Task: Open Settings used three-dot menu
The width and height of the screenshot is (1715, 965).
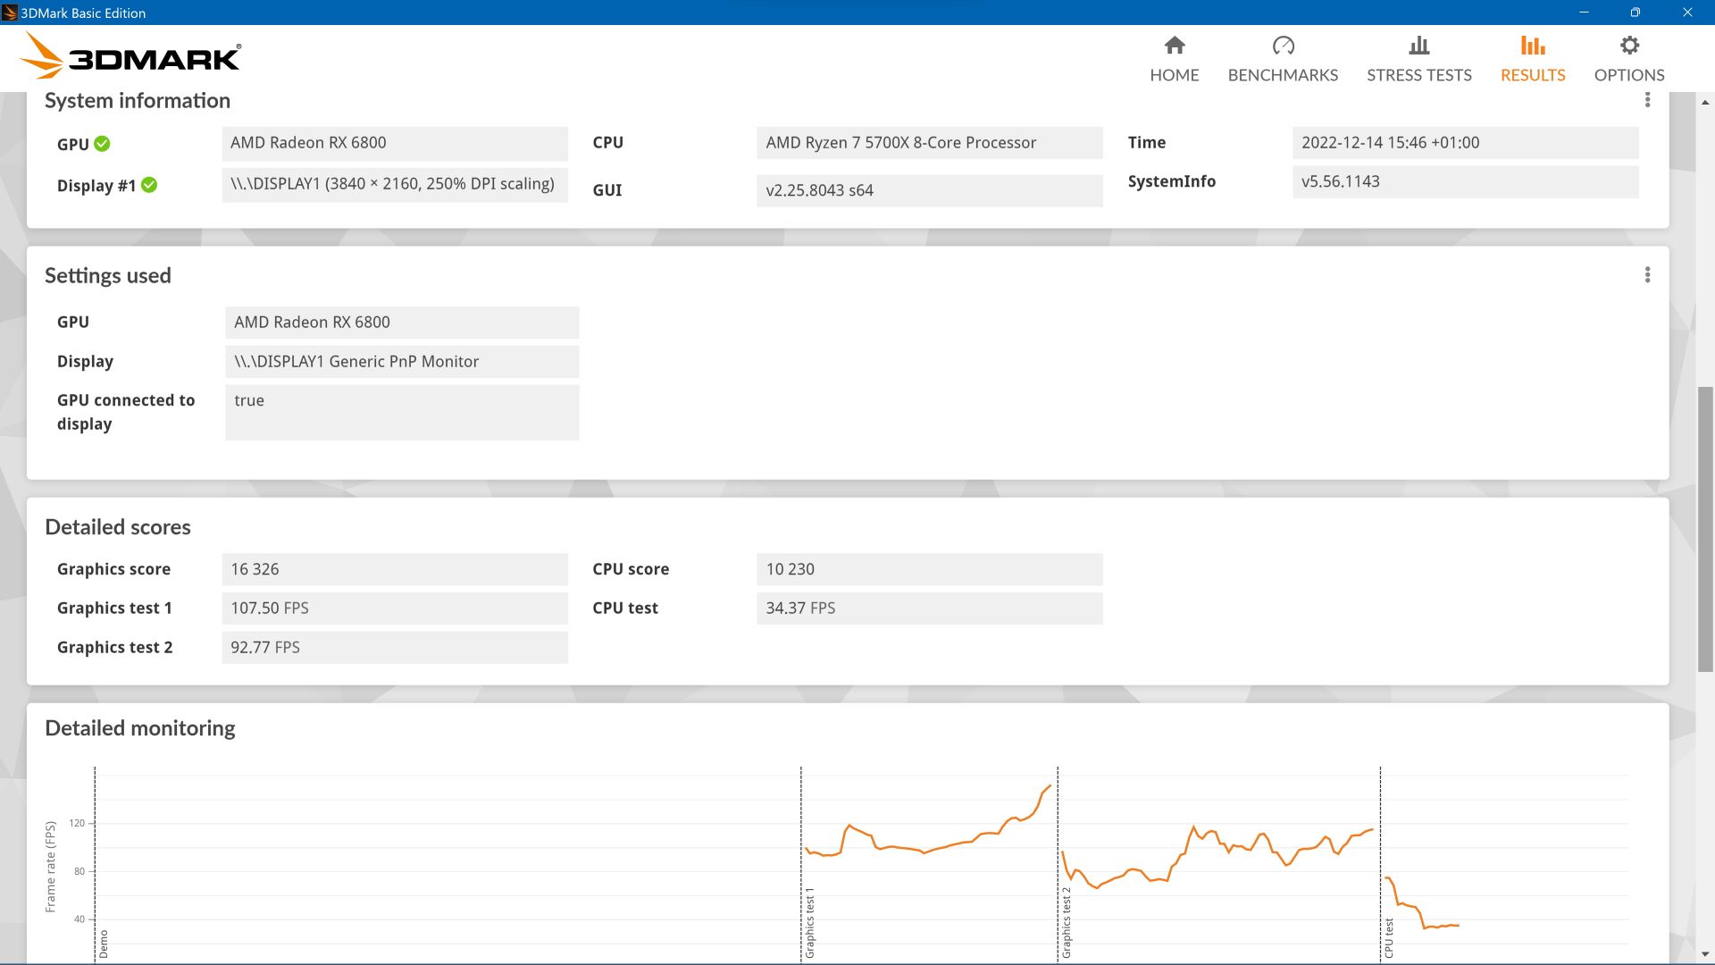Action: click(1647, 275)
